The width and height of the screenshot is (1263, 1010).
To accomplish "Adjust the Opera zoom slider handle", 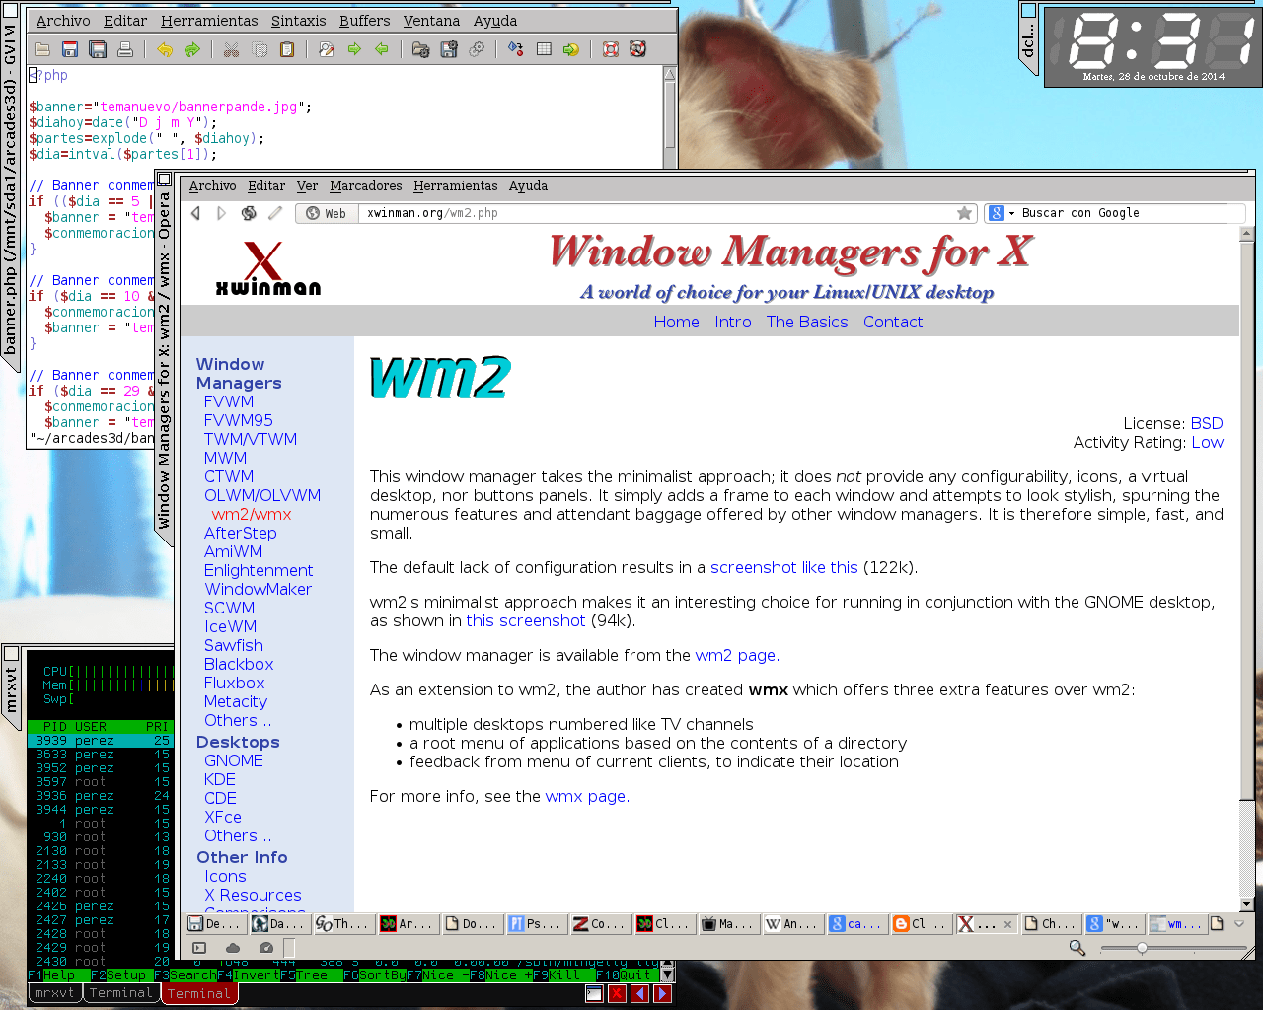I will pos(1142,948).
